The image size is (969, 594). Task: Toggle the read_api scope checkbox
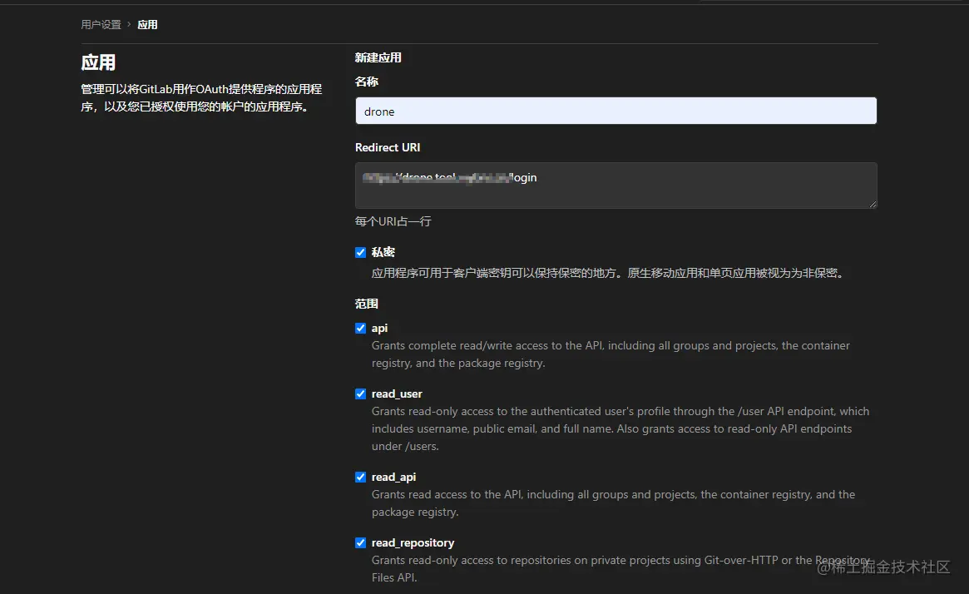click(360, 478)
